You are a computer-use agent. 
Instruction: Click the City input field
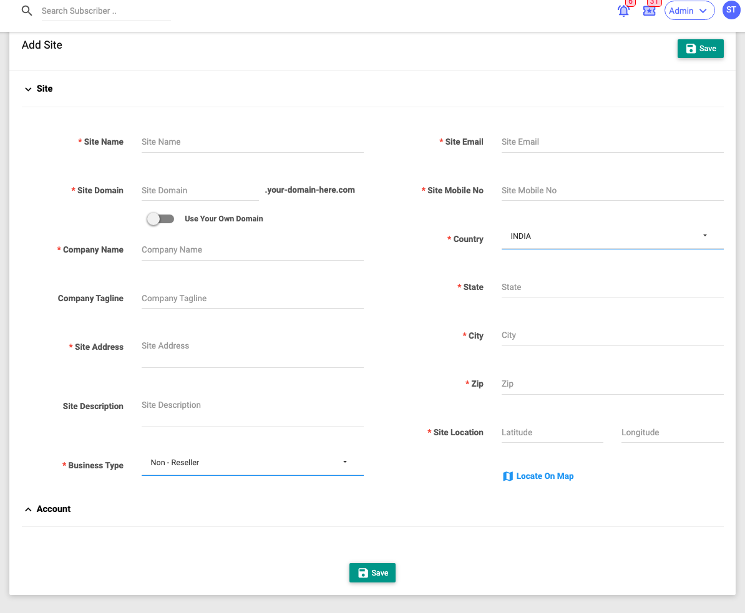[x=613, y=335]
